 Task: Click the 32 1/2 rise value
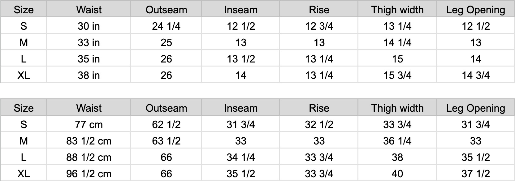pos(319,124)
